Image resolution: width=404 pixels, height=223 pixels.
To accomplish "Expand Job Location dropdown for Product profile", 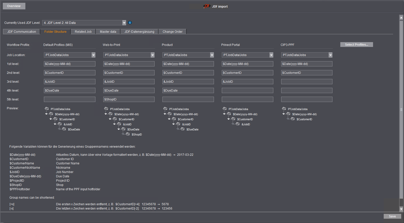I will pyautogui.click(x=212, y=55).
